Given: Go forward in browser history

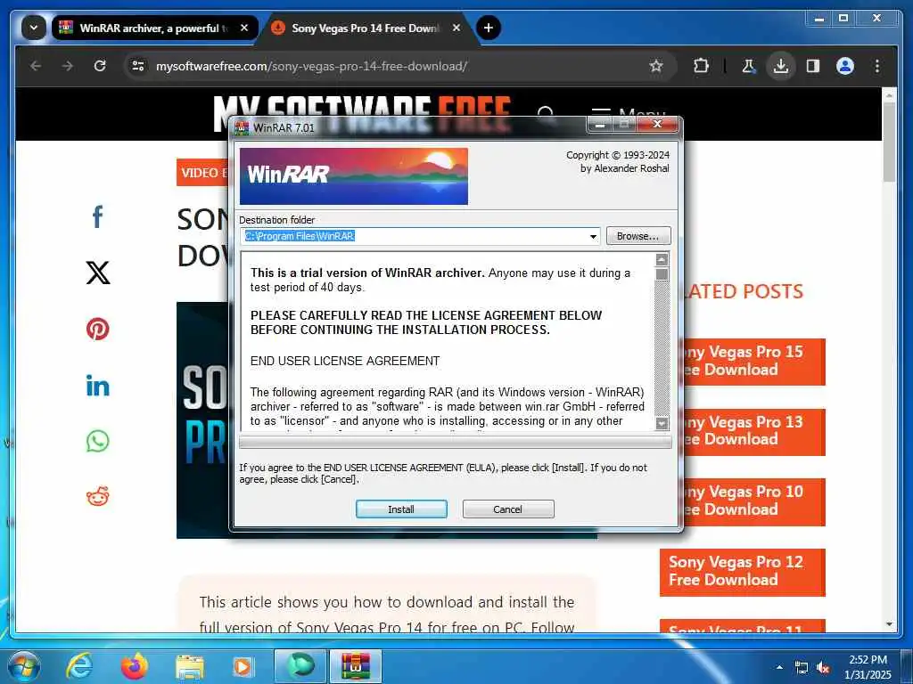Looking at the screenshot, I should click(x=68, y=66).
